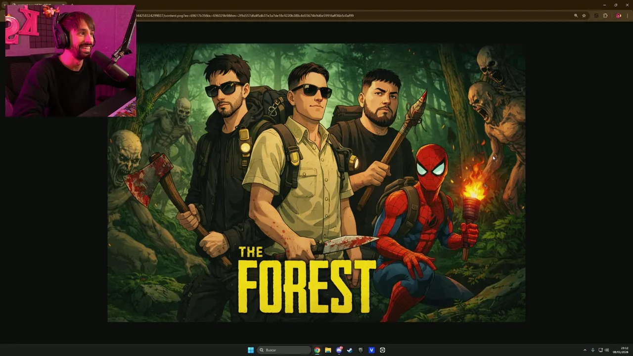Restore down the Chrome window
633x356 pixels.
pos(616,5)
